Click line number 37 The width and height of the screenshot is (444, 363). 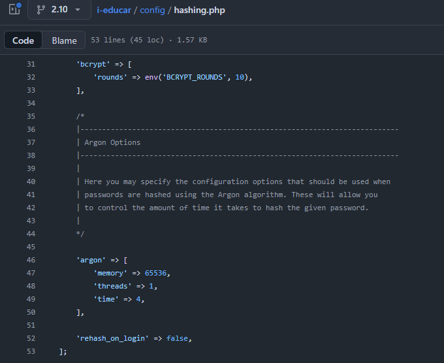pos(31,142)
